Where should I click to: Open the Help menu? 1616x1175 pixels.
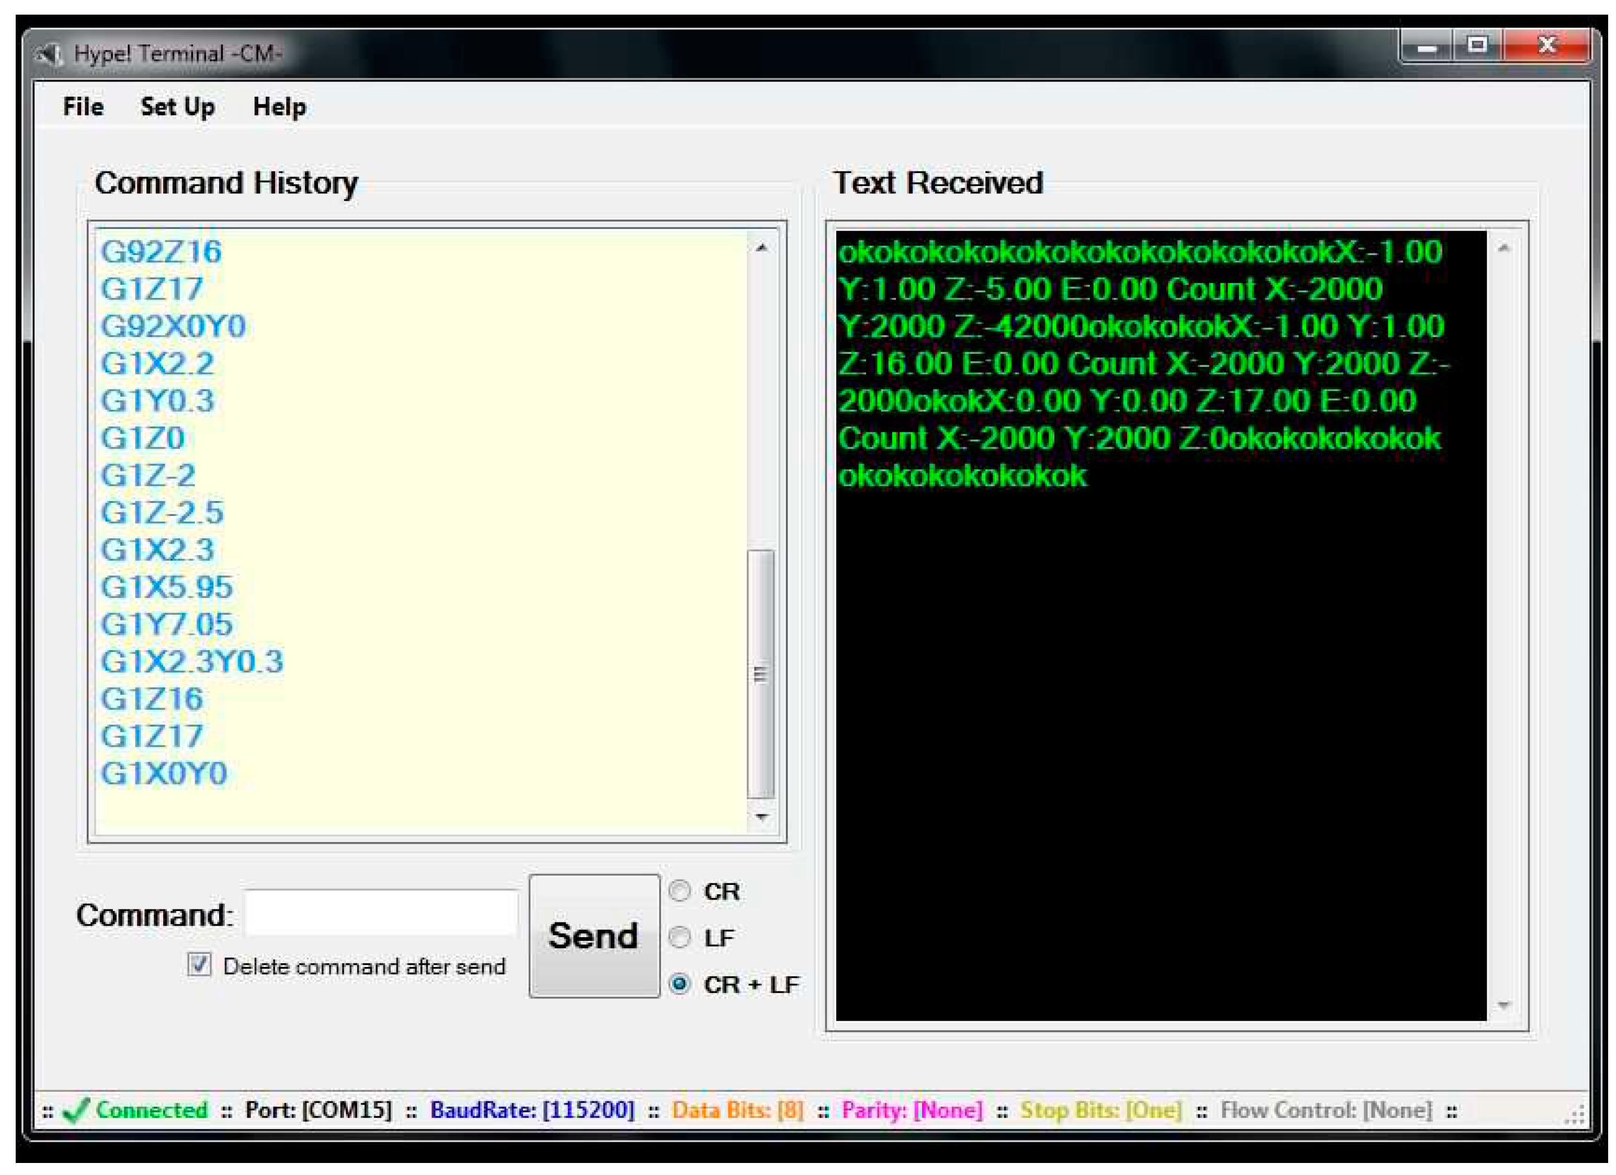coord(279,107)
